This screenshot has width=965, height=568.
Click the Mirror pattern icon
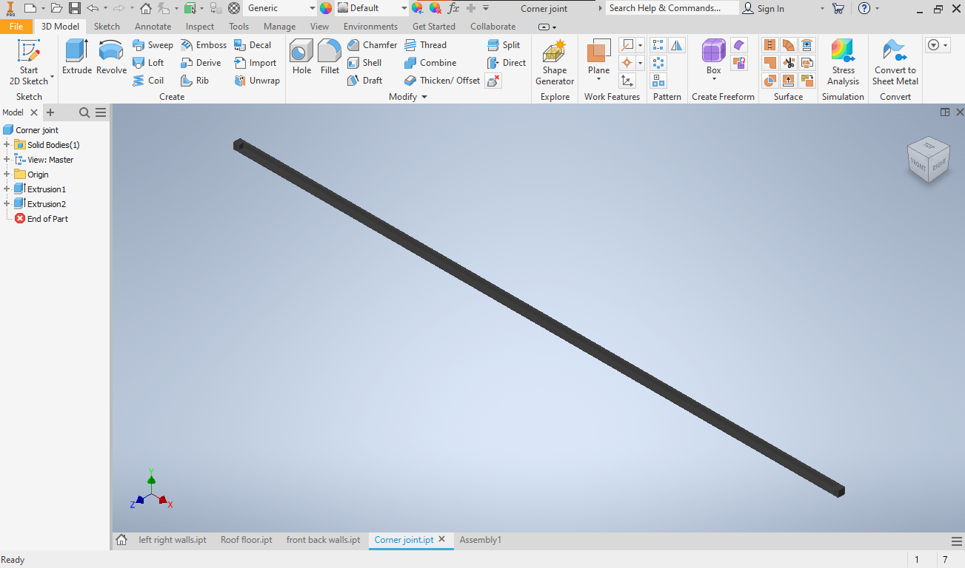[677, 46]
